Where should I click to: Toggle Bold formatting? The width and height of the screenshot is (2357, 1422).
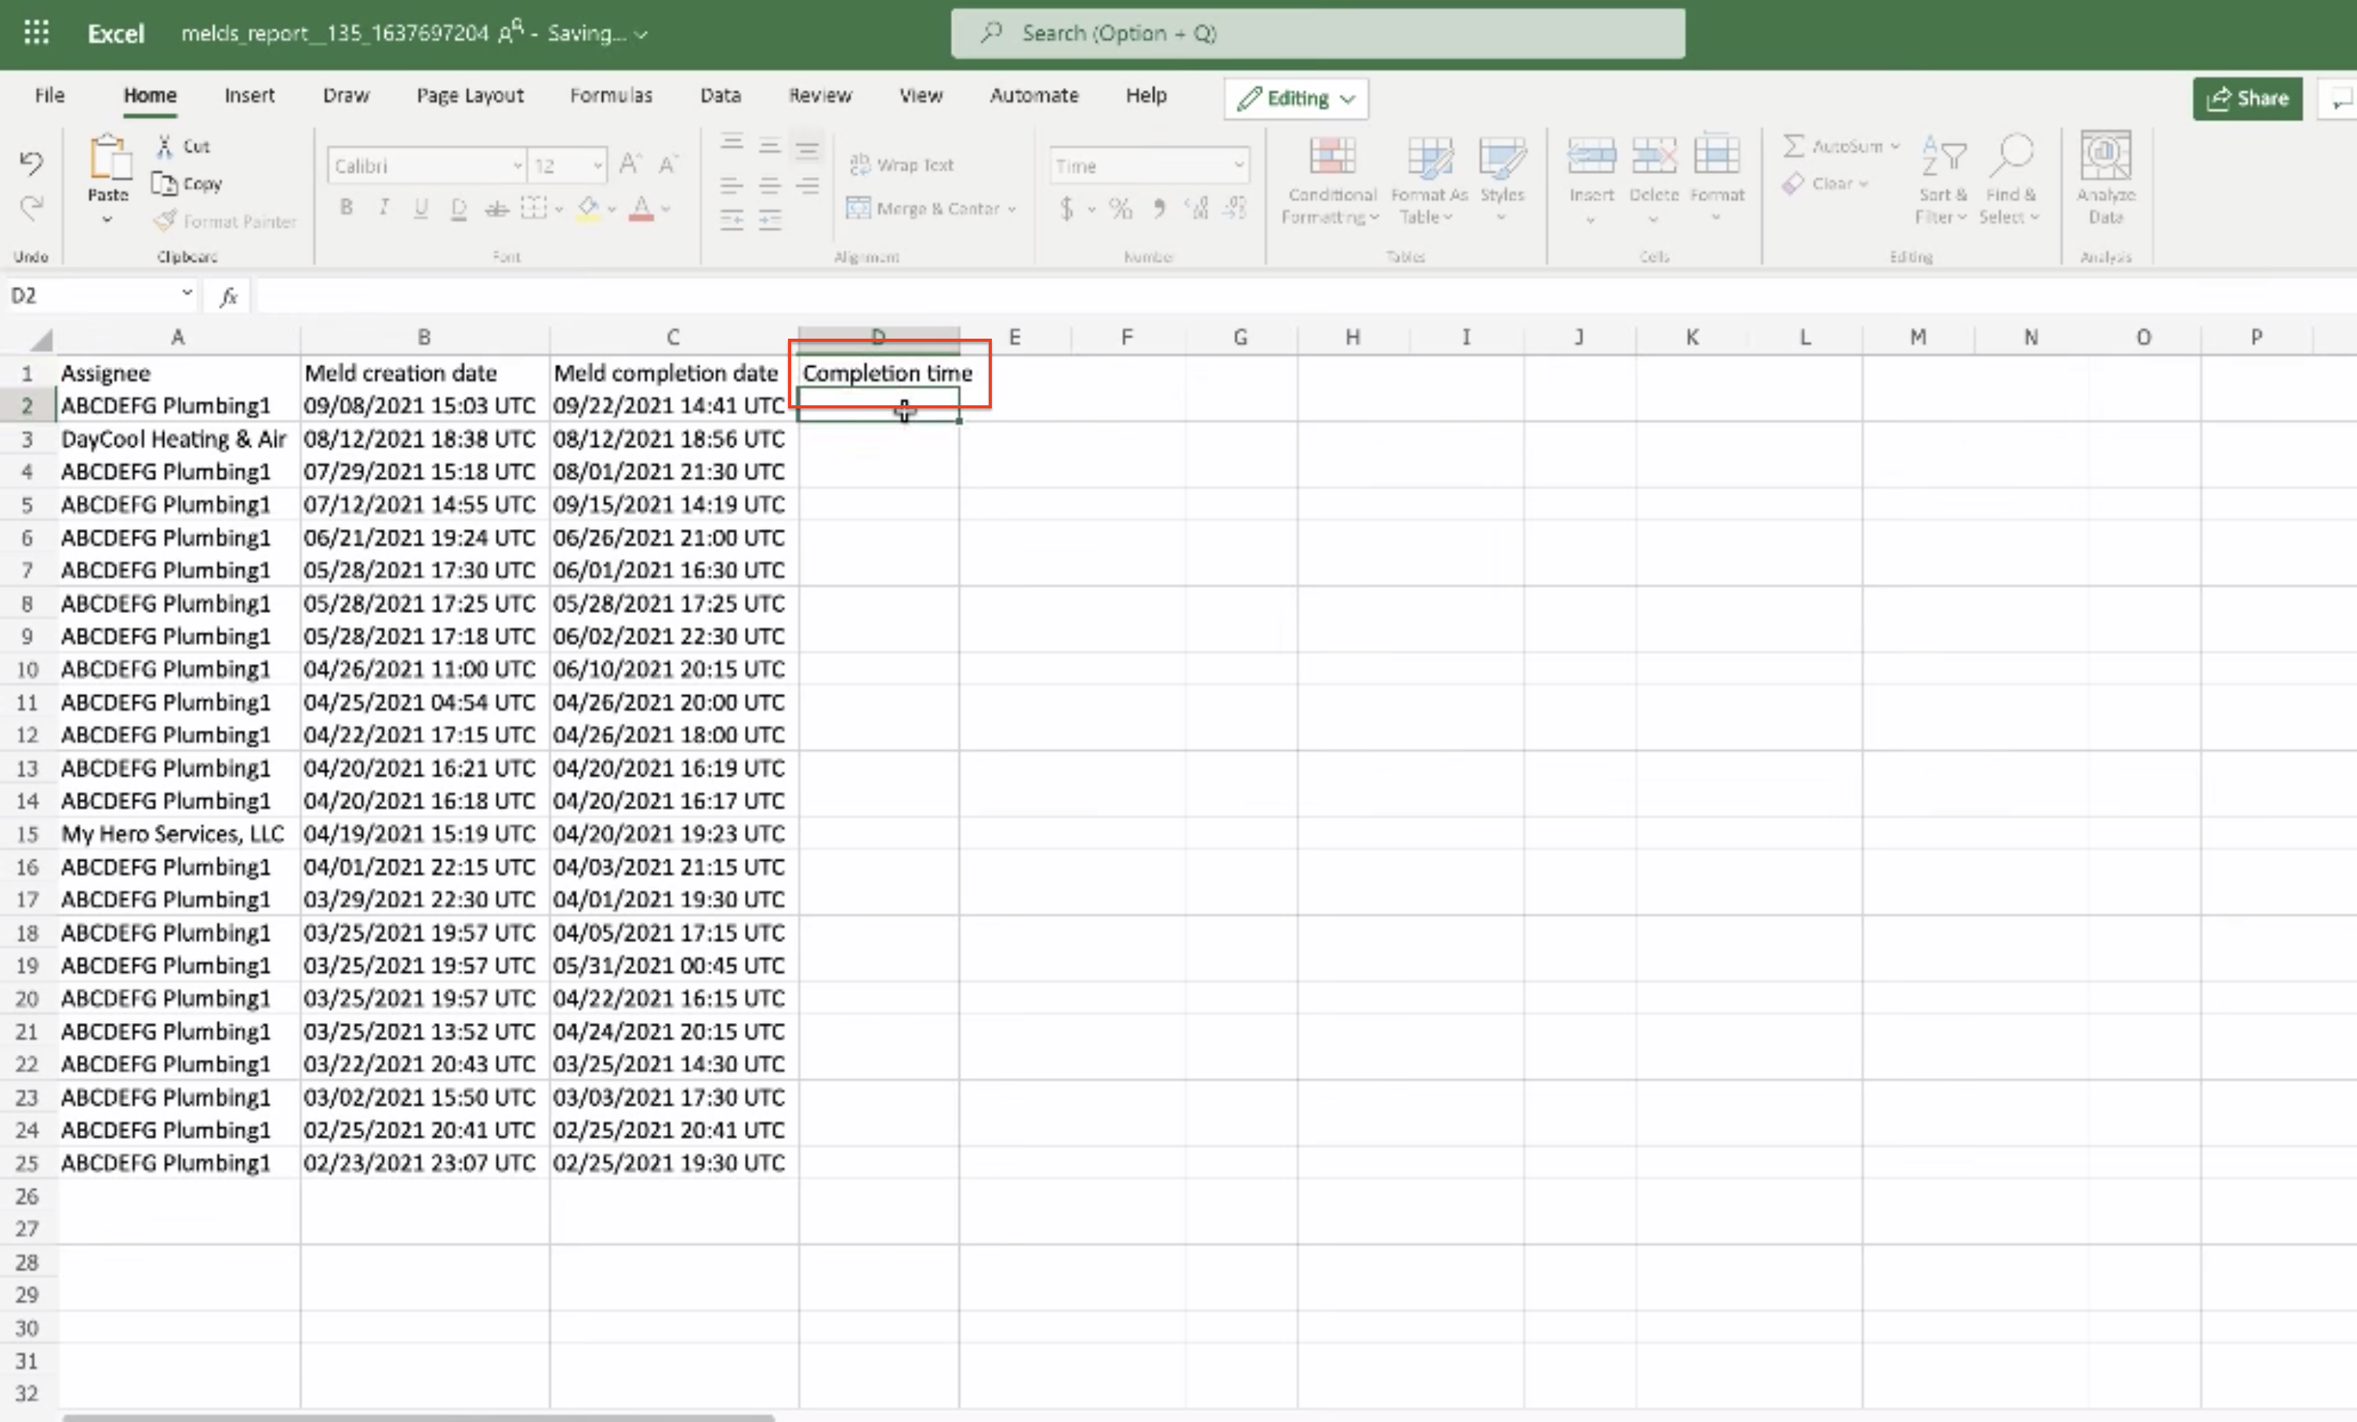click(347, 208)
